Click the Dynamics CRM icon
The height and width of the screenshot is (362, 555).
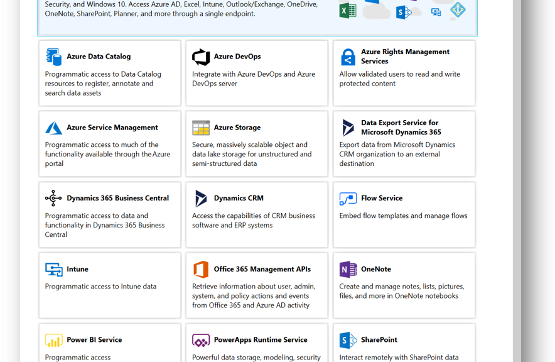point(201,199)
